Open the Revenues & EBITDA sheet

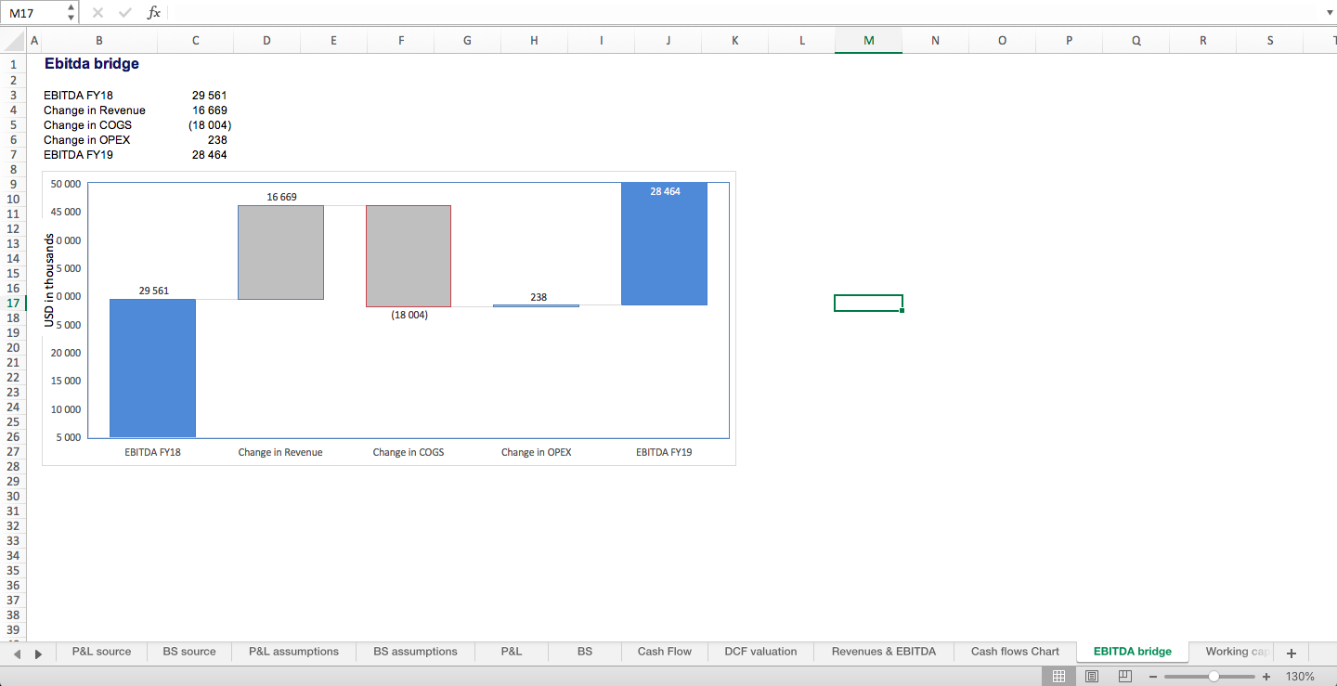(x=883, y=652)
